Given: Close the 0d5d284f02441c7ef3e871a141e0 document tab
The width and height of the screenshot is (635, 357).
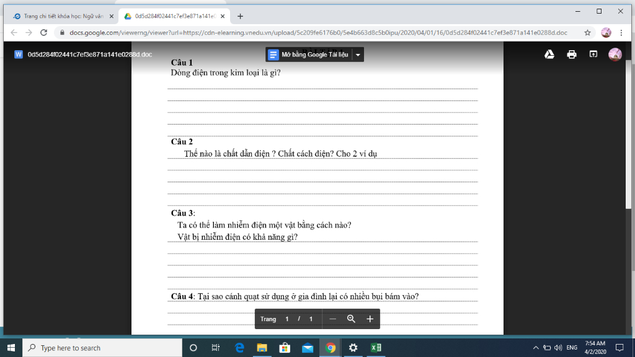Looking at the screenshot, I should pyautogui.click(x=223, y=16).
